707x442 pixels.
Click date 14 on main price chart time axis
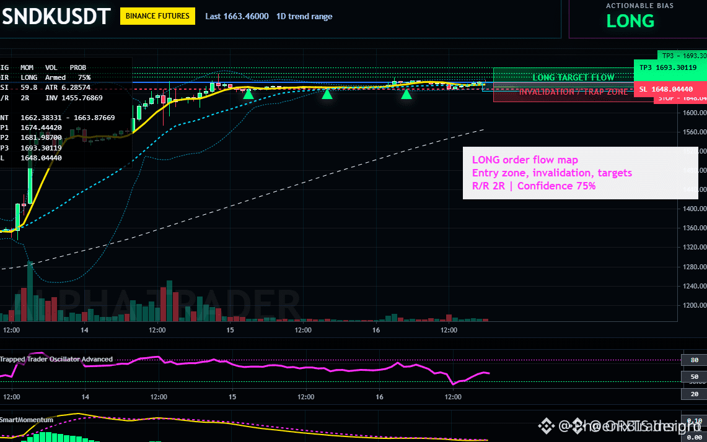[84, 330]
